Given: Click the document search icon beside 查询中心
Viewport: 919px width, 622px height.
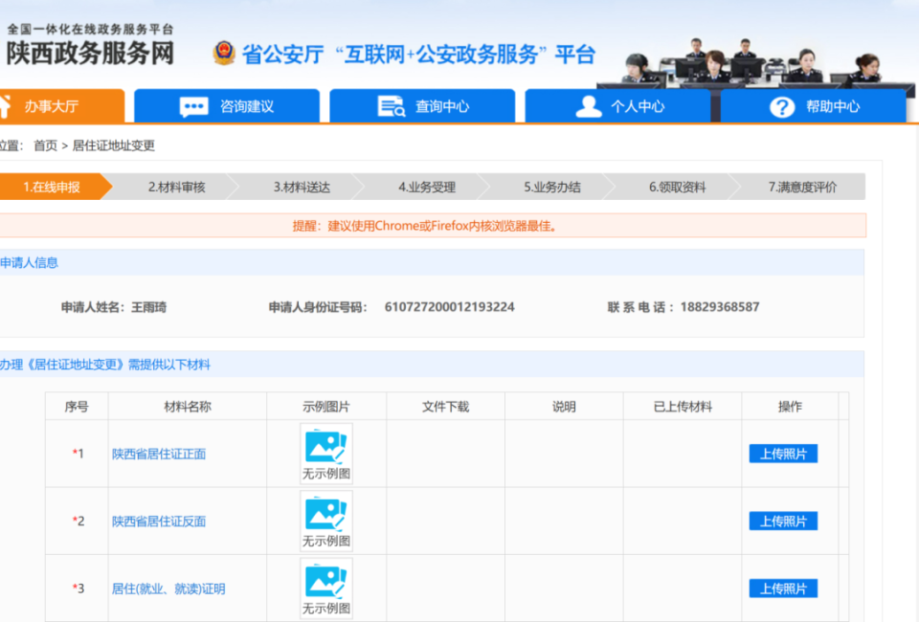Looking at the screenshot, I should 391,106.
